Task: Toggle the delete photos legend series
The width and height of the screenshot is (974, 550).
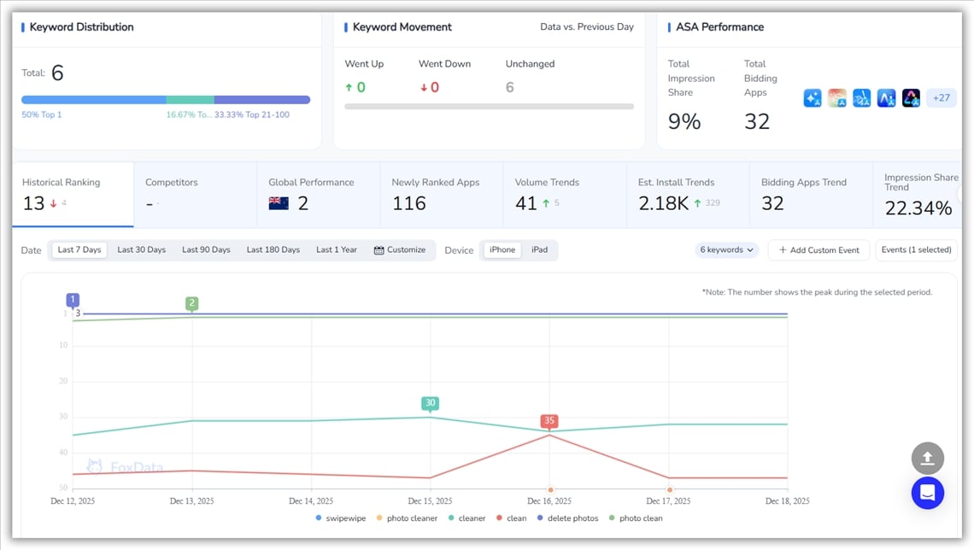Action: [x=567, y=518]
